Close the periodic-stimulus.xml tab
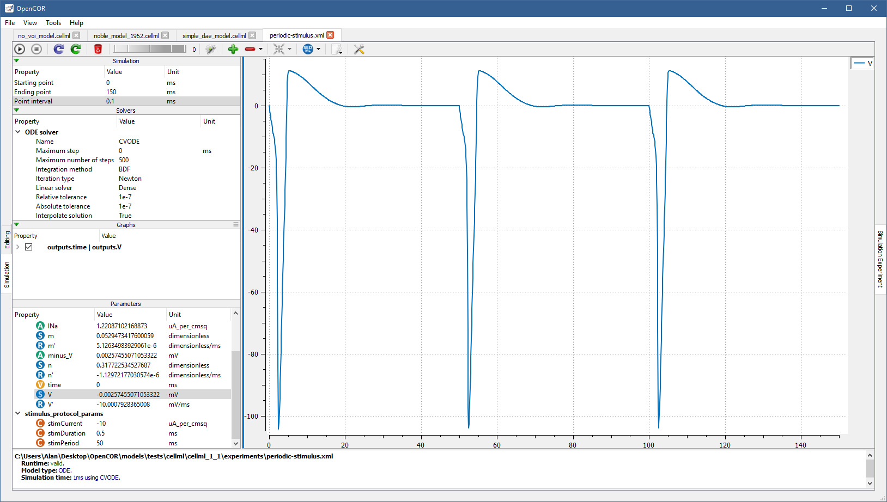 coord(330,35)
